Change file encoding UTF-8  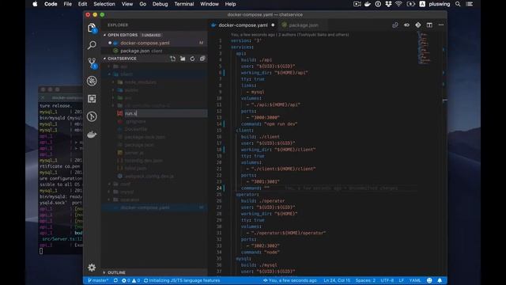pyautogui.click(x=387, y=280)
